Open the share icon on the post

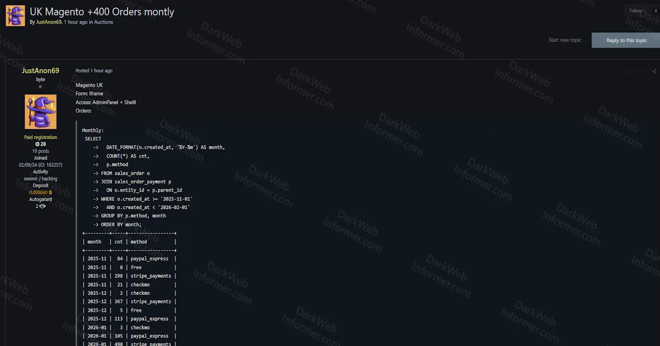click(653, 71)
